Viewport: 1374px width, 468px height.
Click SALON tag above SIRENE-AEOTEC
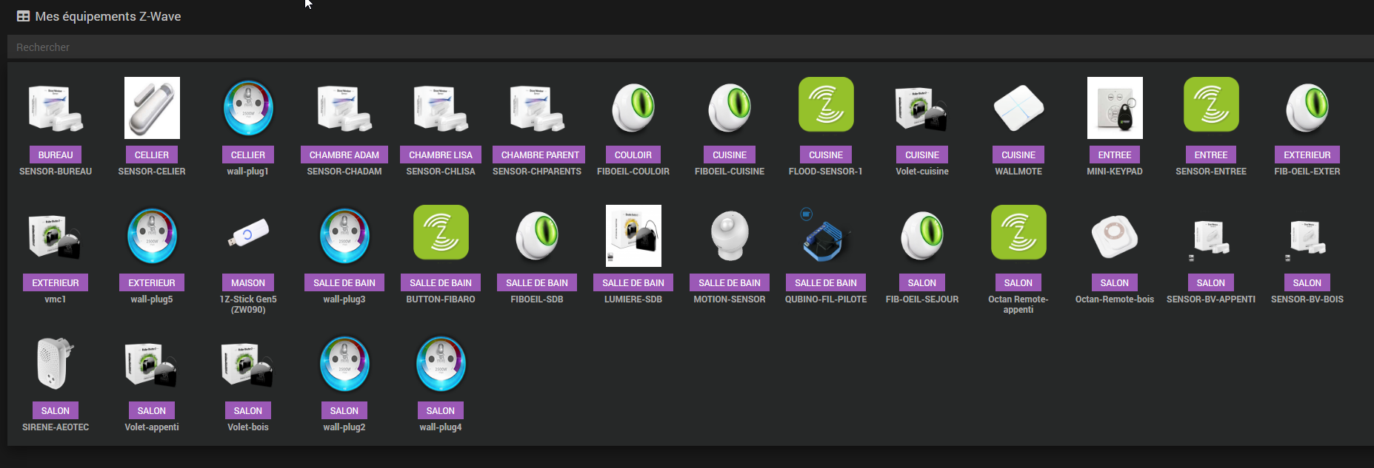pos(56,410)
